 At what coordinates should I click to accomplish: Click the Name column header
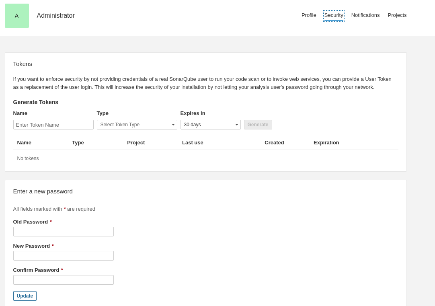(24, 142)
